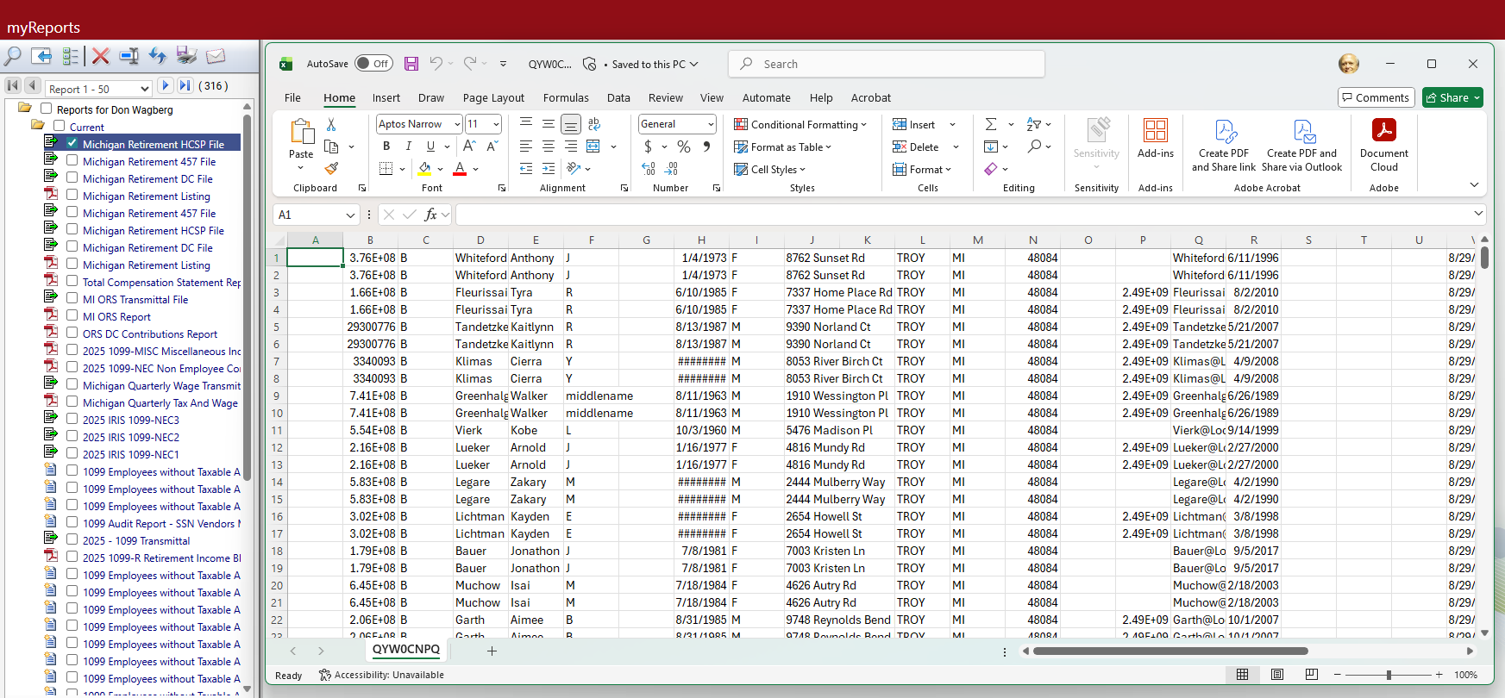This screenshot has width=1505, height=698.
Task: Click the zoom slider in status bar
Action: (x=1389, y=675)
